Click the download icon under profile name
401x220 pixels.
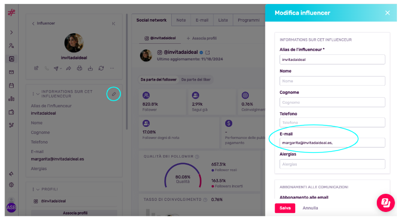click(x=90, y=68)
